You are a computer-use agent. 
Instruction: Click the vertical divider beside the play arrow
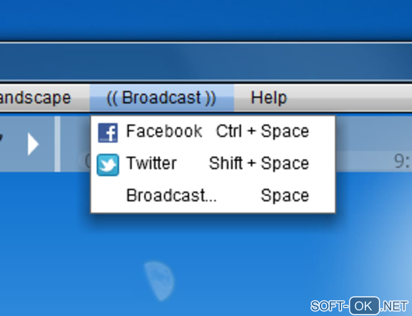(57, 144)
